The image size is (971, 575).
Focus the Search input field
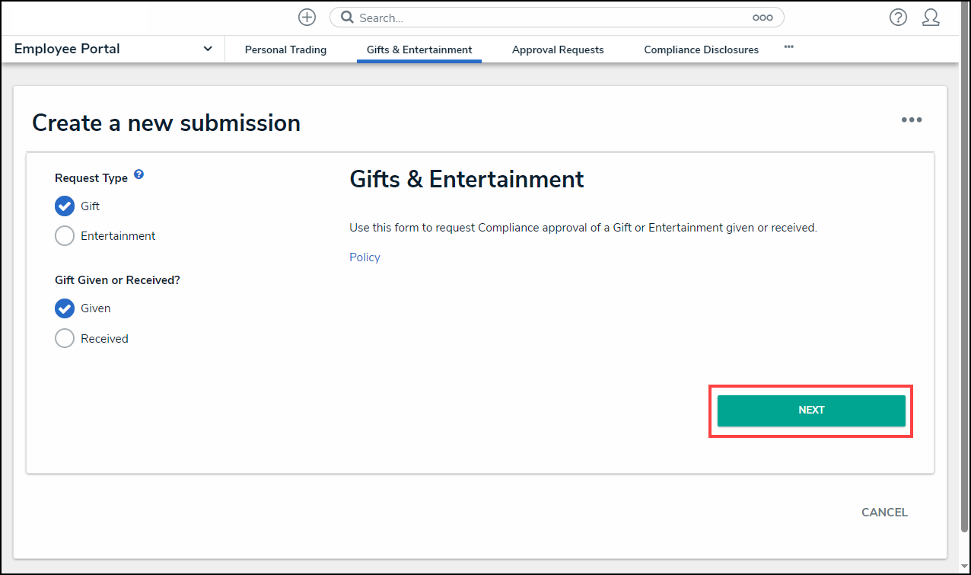pyautogui.click(x=548, y=18)
